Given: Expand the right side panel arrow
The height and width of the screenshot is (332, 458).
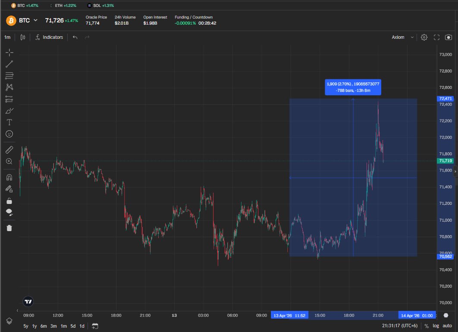Looking at the screenshot, I should 455,172.
